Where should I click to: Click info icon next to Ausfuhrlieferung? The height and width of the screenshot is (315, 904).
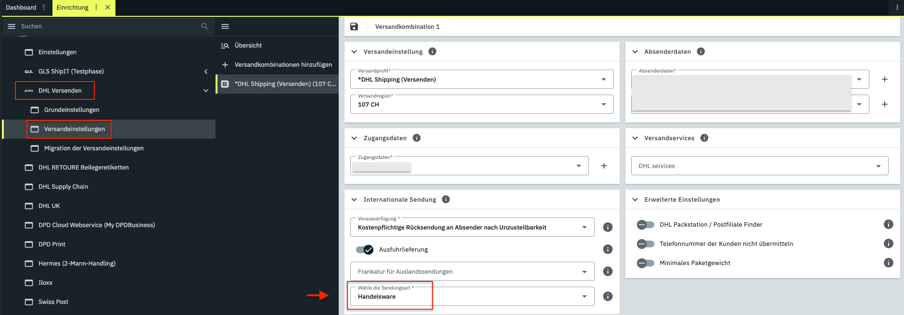click(x=608, y=249)
